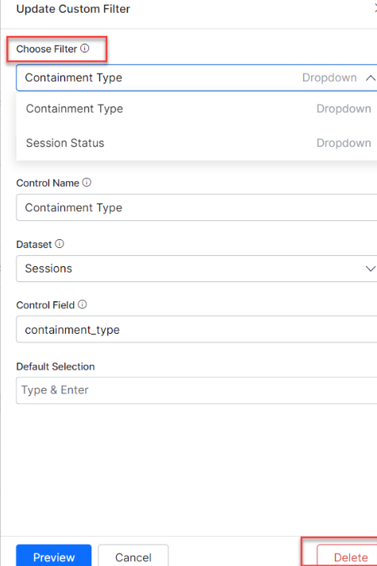Screen dimensions: 377x566
Task: Click the Dataset info icon
Action: coord(60,244)
